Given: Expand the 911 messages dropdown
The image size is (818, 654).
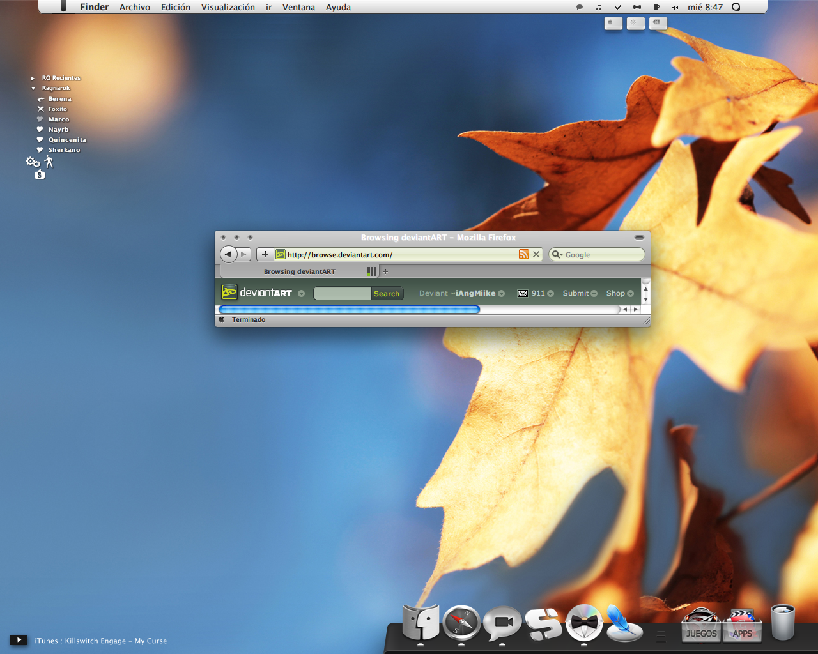Looking at the screenshot, I should (551, 294).
